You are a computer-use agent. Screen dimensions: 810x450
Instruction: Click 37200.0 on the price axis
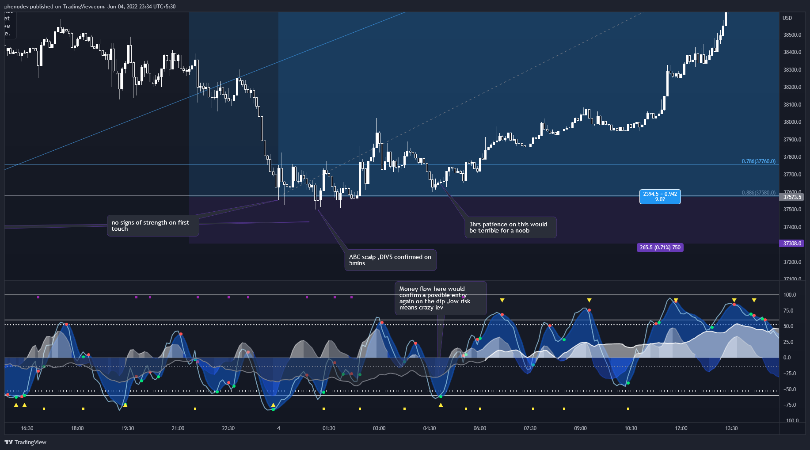(x=792, y=262)
